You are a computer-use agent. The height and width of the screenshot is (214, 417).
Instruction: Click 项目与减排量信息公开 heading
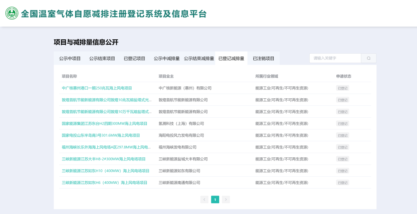coord(86,42)
